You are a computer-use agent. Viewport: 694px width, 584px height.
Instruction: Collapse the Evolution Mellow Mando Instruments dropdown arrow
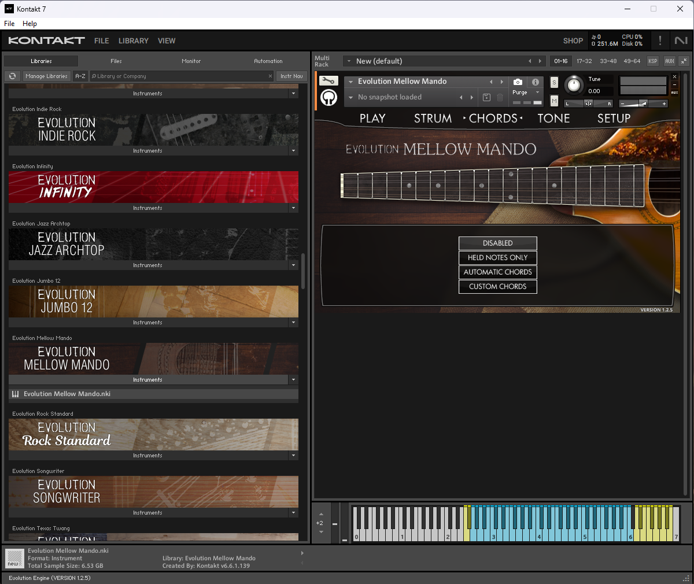(x=293, y=379)
